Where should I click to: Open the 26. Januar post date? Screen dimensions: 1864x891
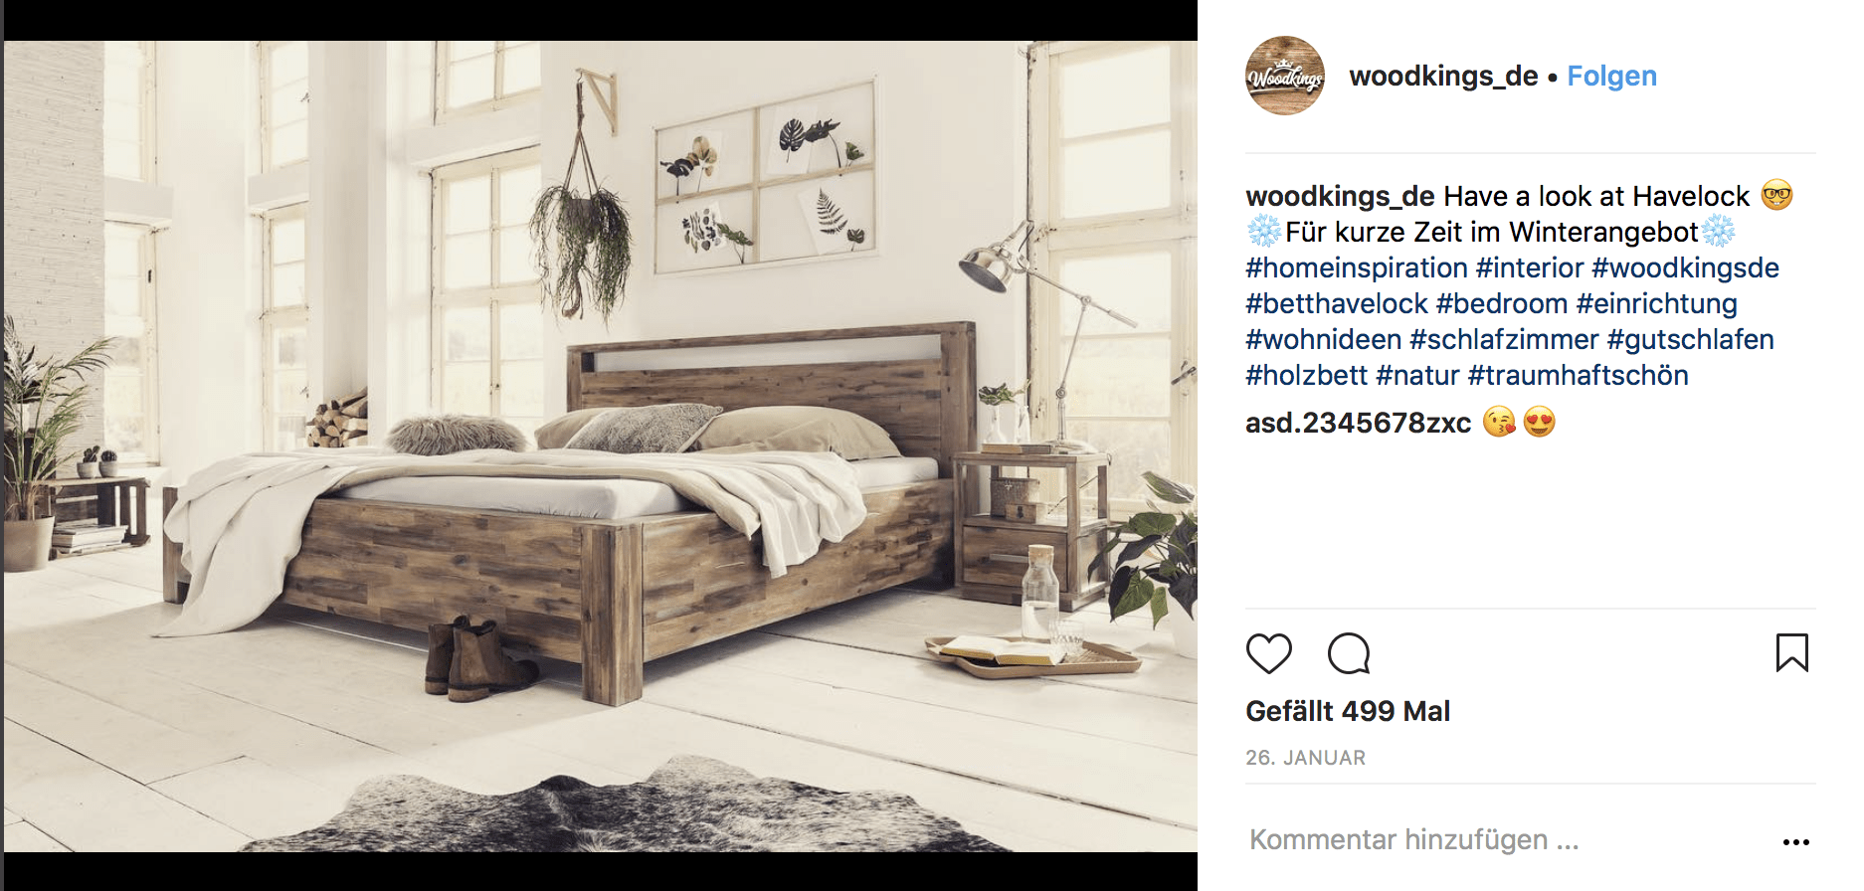click(1305, 758)
